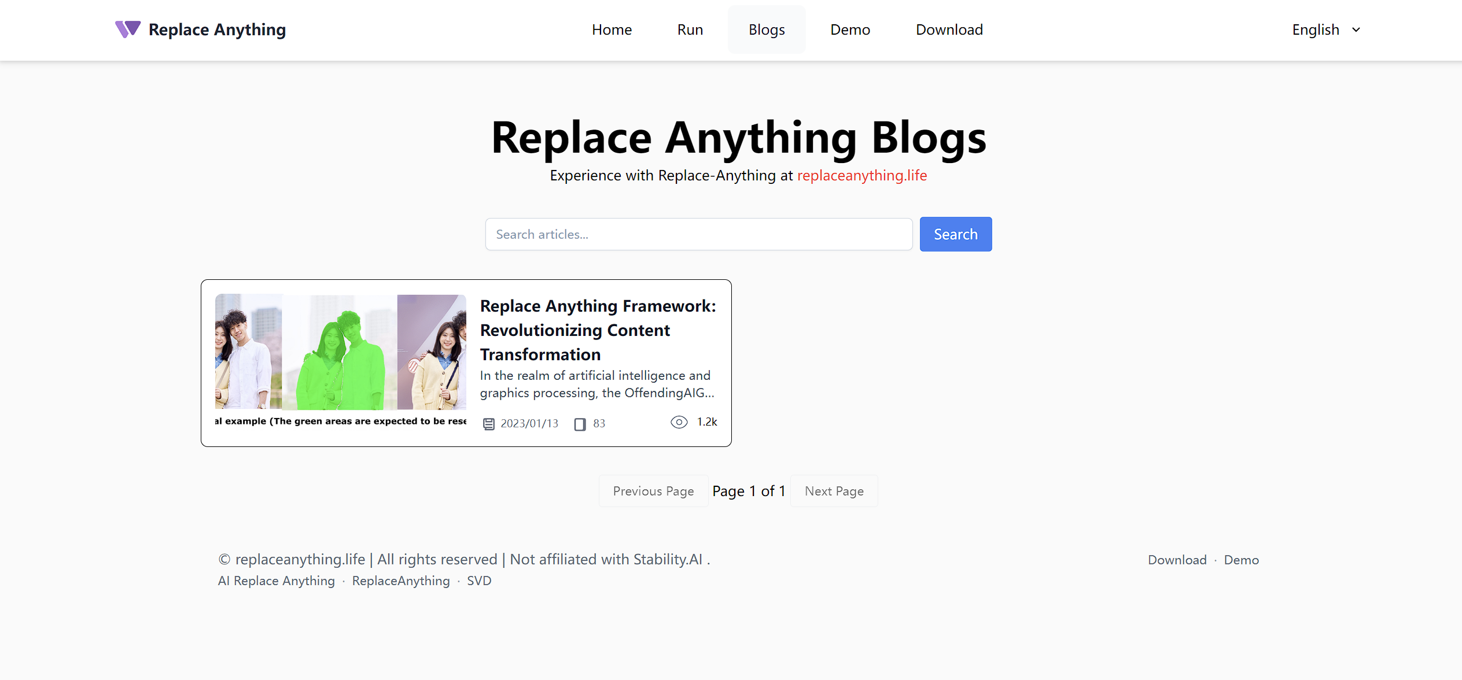Open the SVD footer link
Screen dimensions: 1462x680
479,581
